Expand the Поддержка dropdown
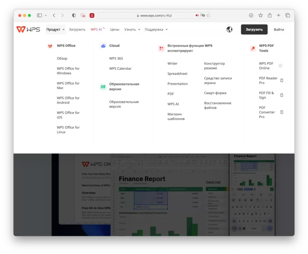 tap(156, 30)
